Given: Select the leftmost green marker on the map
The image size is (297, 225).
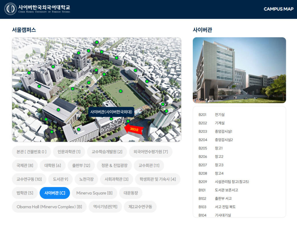Looking at the screenshot, I should (29, 73).
